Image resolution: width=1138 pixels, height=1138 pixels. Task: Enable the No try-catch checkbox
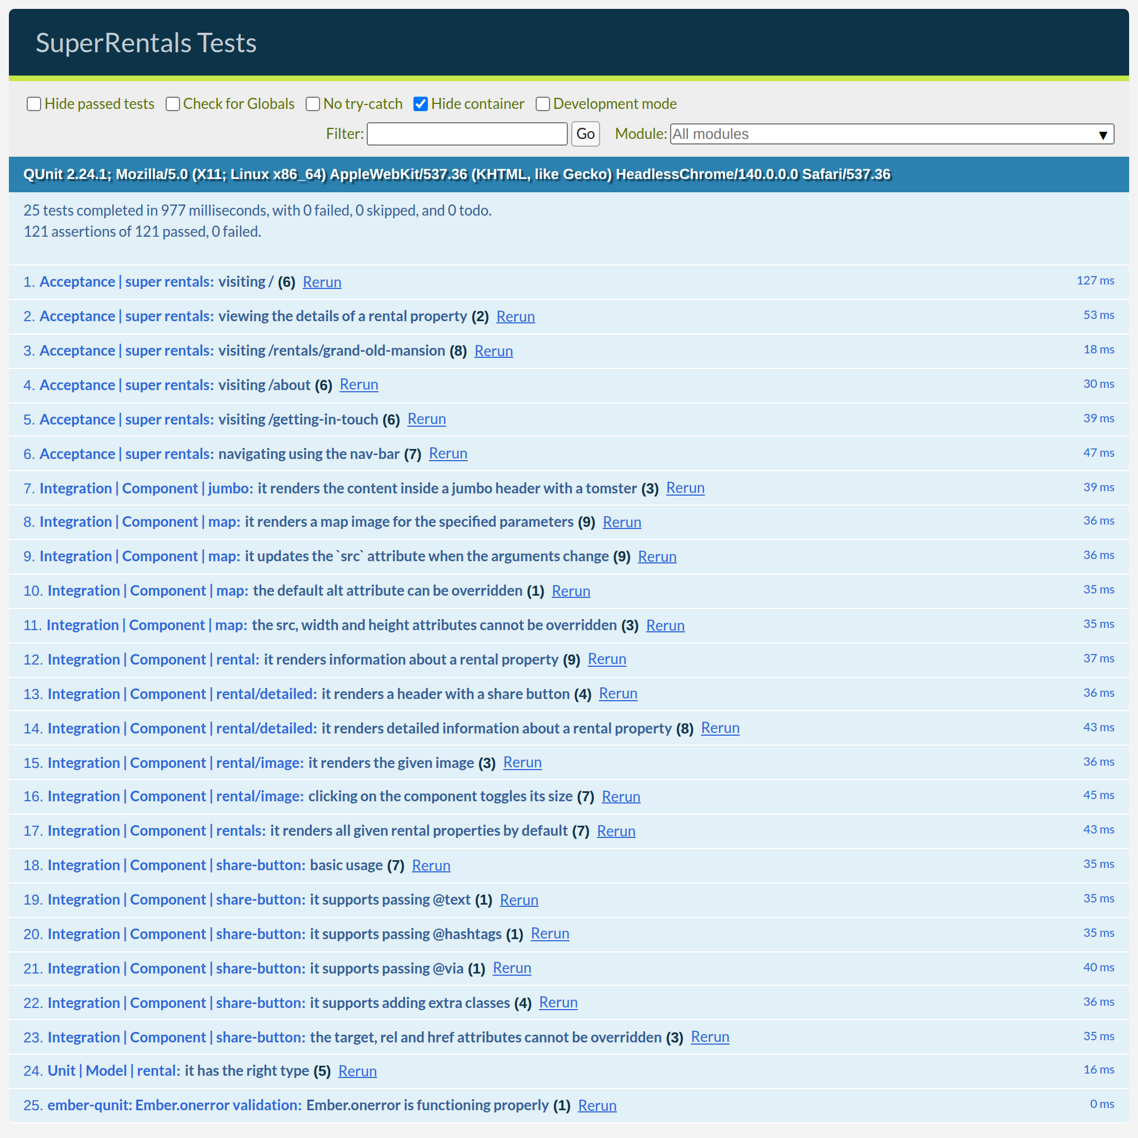[313, 104]
